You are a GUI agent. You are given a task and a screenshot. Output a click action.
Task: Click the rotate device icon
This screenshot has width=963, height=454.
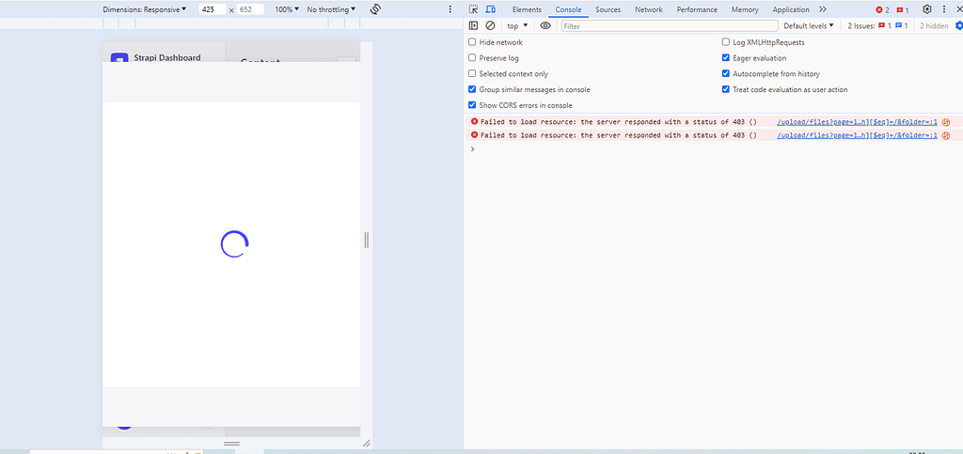[x=376, y=9]
